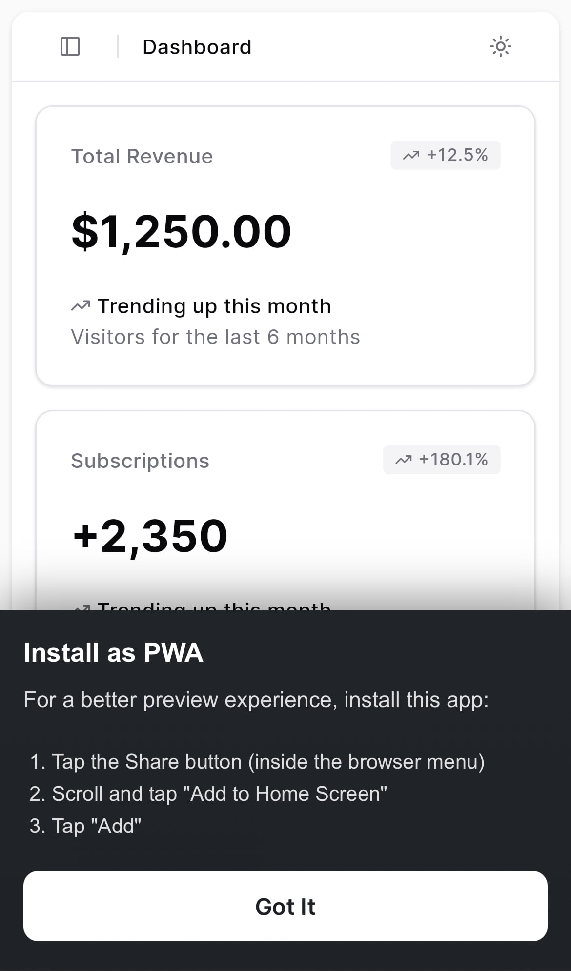Screen dimensions: 571x971
Task: Toggle the +12.5% growth indicator
Action: (446, 155)
